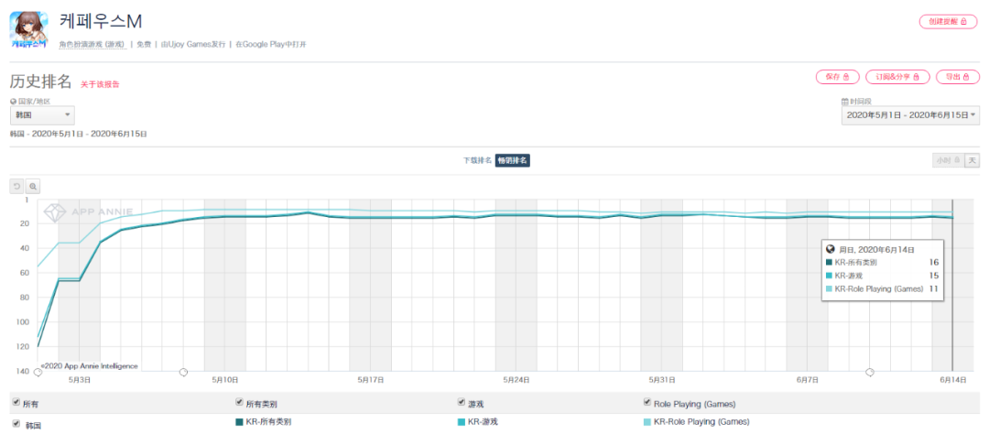Open the 韩国 country dropdown

(42, 115)
